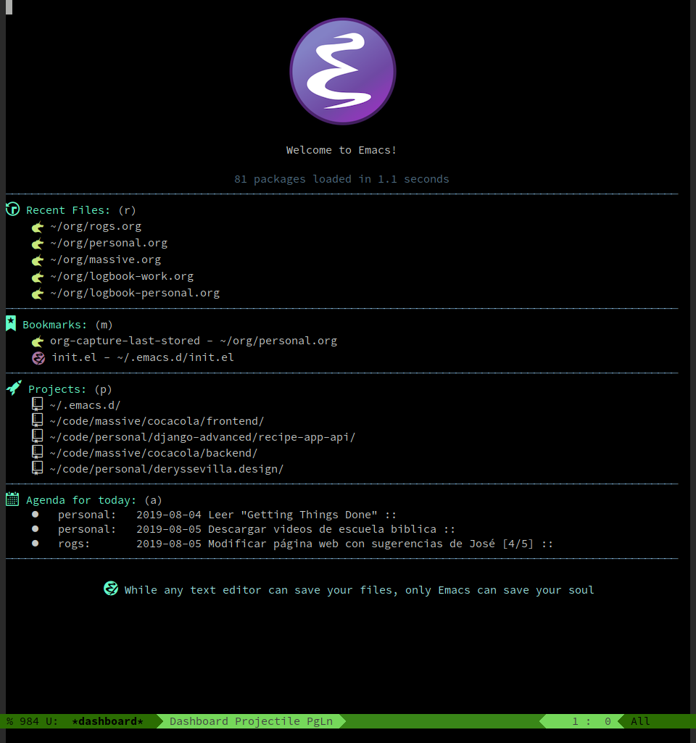Click the unicorn icon beside ~/org/personal.org recent file
This screenshot has width=696, height=743.
[38, 244]
